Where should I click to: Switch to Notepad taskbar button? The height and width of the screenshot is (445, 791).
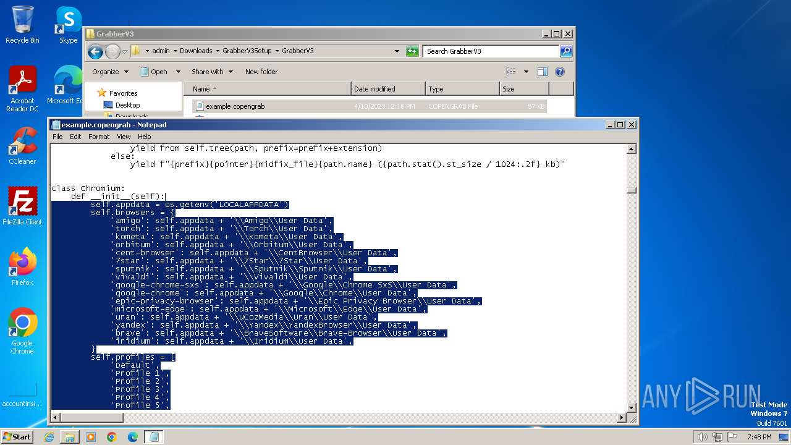click(154, 437)
